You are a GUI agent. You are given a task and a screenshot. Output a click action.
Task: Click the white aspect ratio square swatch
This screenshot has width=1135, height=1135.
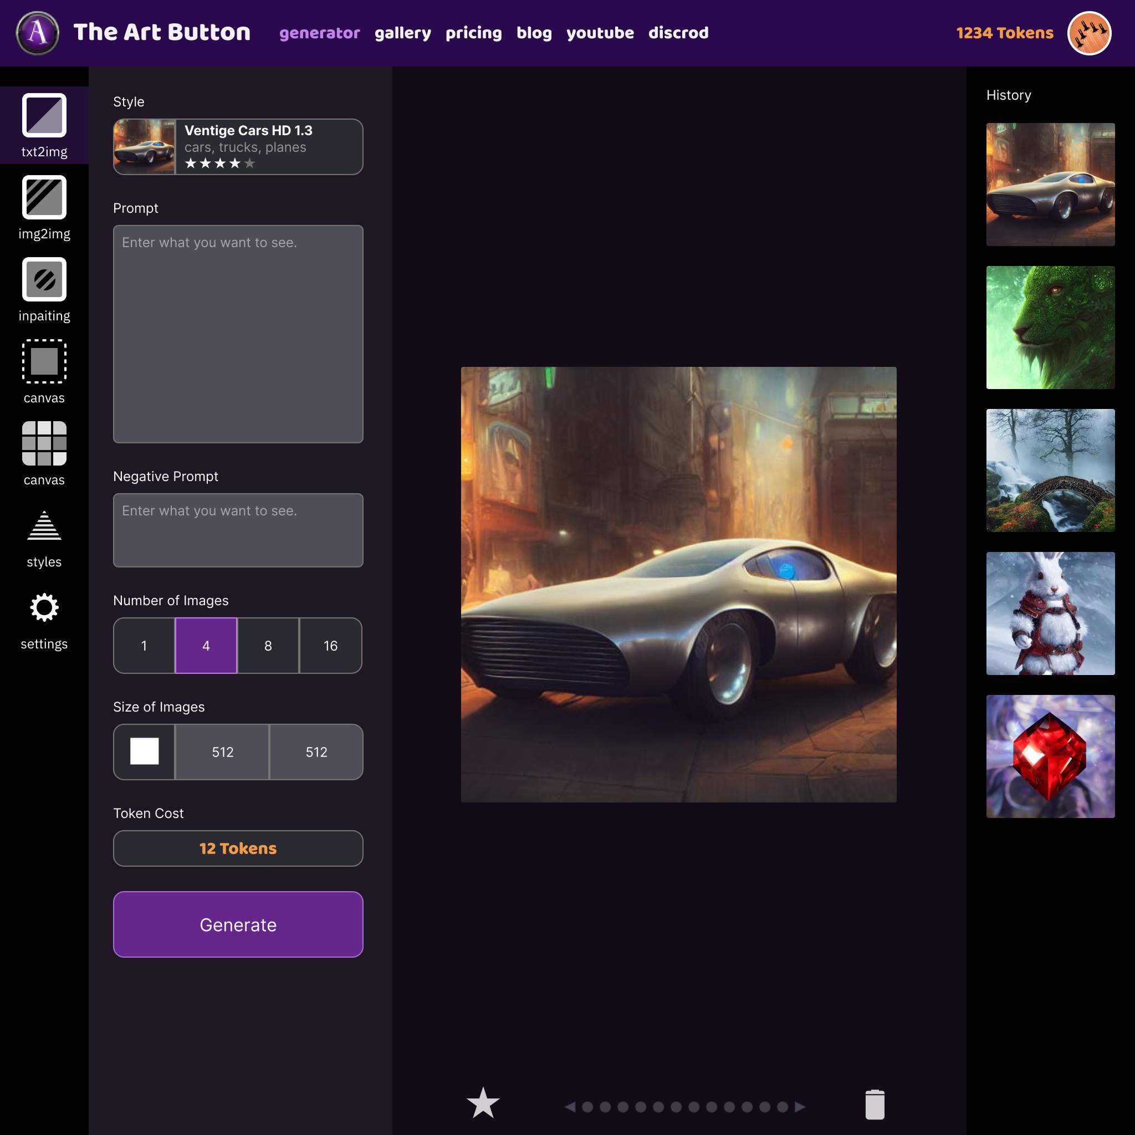(145, 751)
